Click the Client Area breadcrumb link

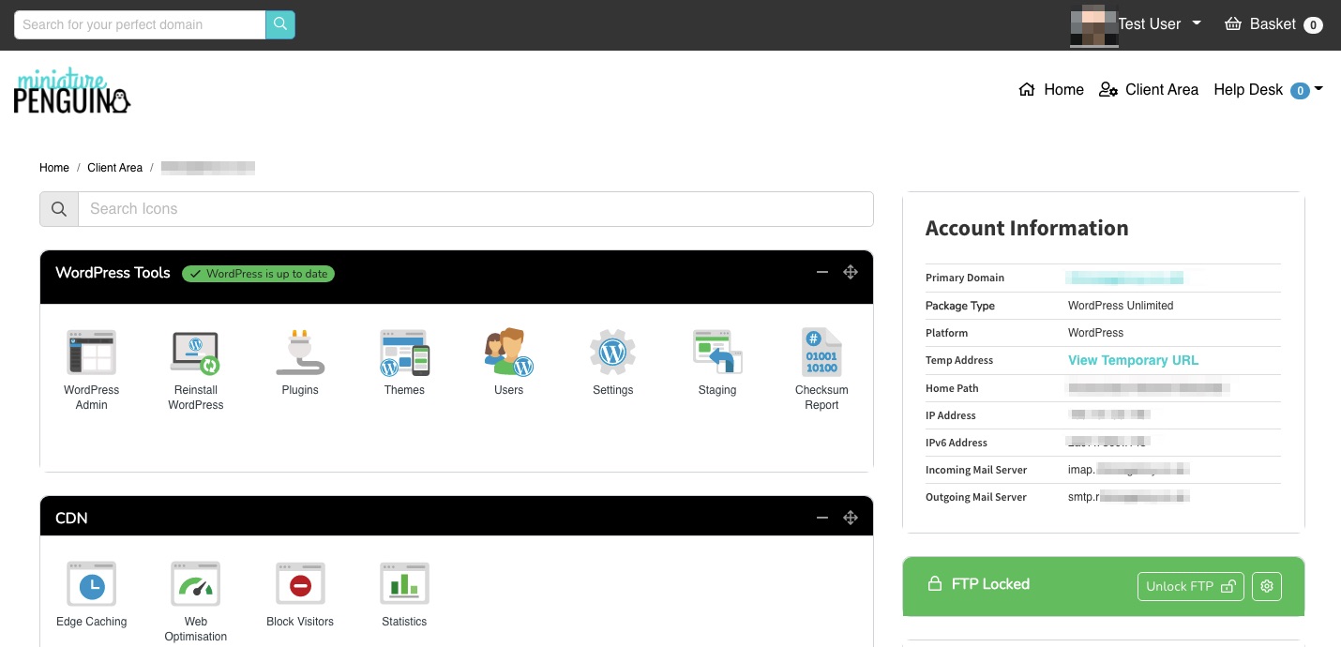pos(115,168)
